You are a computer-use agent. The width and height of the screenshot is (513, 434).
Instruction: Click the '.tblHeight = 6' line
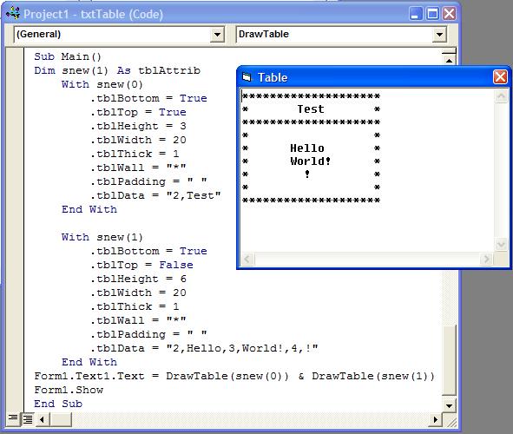coord(138,279)
